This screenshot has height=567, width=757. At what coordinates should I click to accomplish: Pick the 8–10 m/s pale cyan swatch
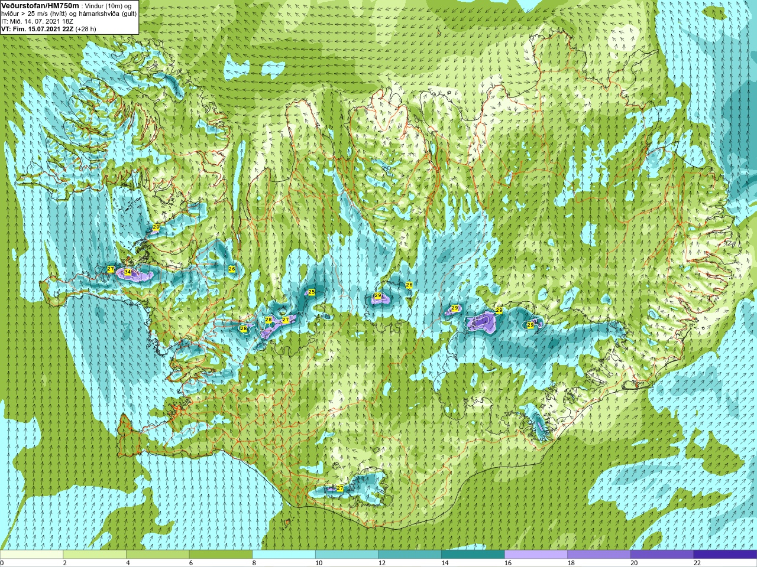click(x=283, y=555)
